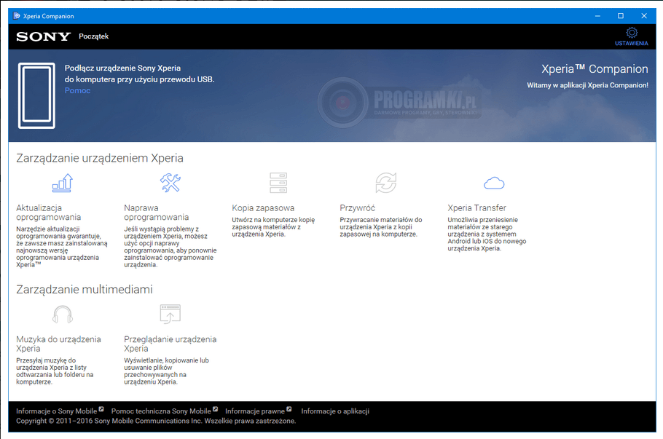Image resolution: width=663 pixels, height=439 pixels.
Task: Open Przeglądanie urządzenia Xperia heading
Action: (x=170, y=344)
